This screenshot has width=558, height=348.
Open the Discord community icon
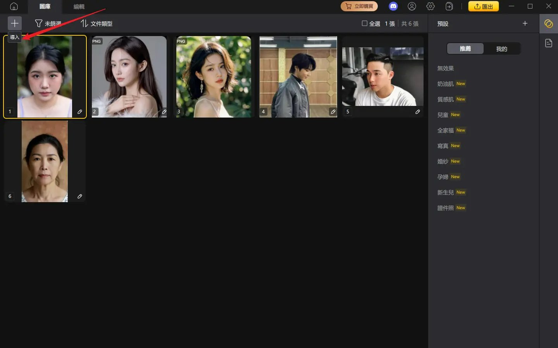click(x=393, y=6)
